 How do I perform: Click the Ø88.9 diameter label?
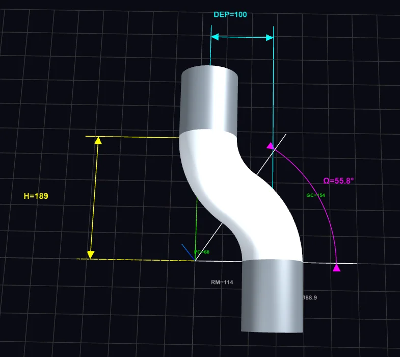[x=309, y=298]
